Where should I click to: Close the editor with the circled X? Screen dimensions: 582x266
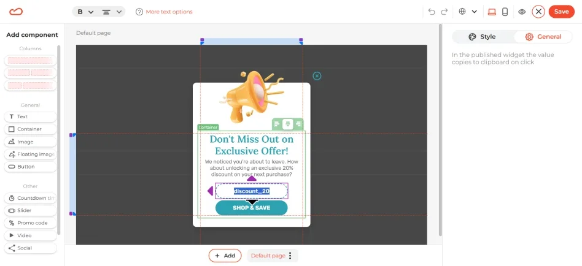(x=538, y=12)
